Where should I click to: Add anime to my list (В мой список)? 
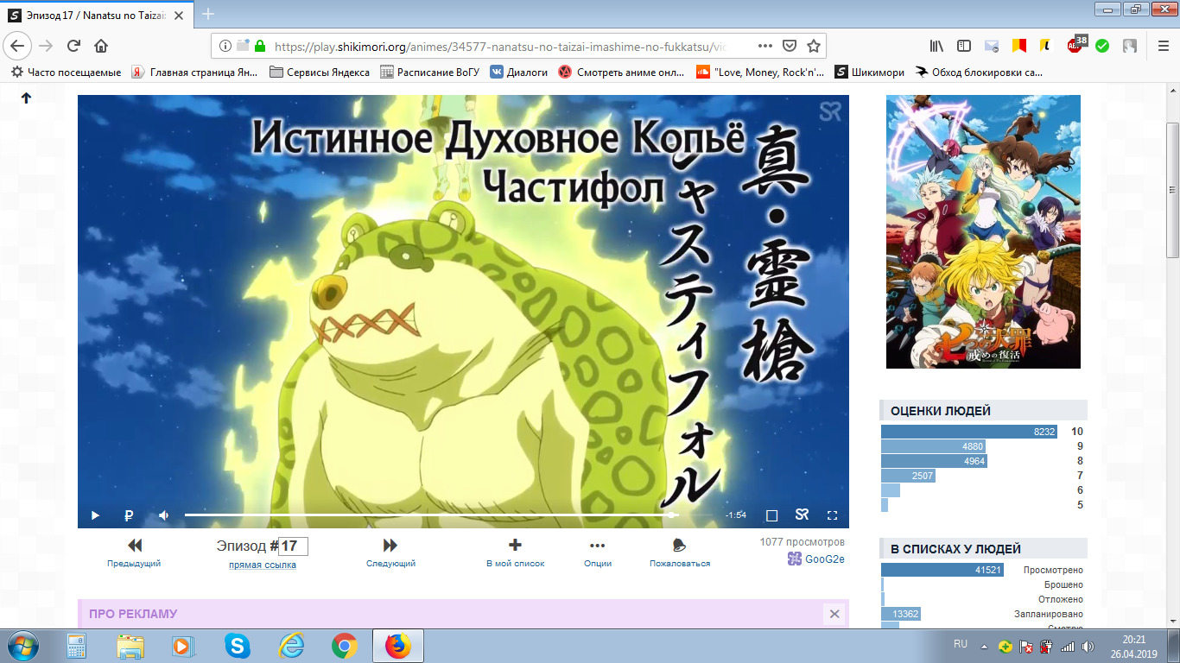[515, 552]
